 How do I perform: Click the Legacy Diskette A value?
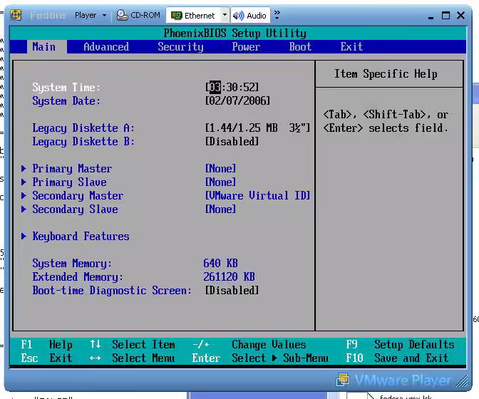[x=257, y=128]
